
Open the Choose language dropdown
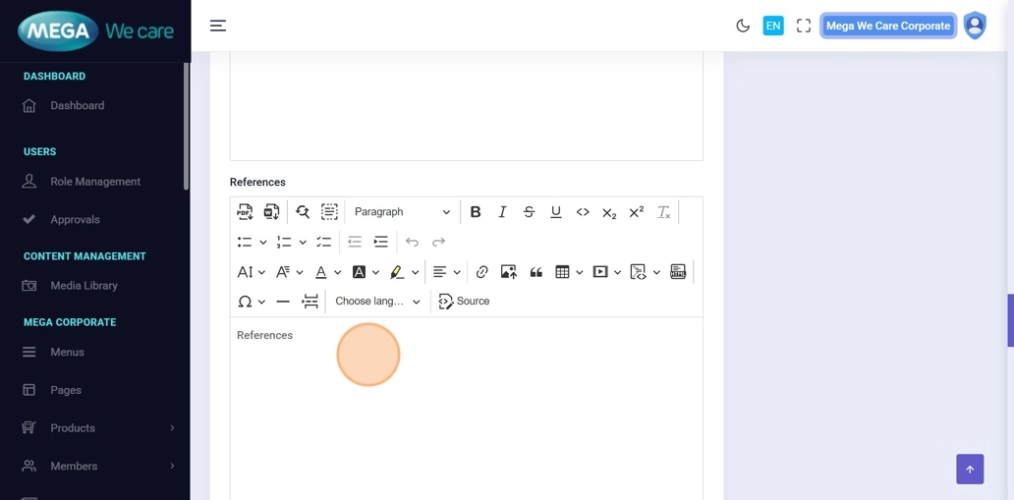coord(377,302)
